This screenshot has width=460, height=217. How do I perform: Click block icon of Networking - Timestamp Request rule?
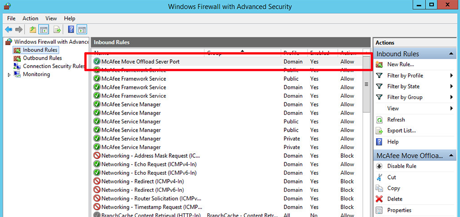[x=97, y=207]
